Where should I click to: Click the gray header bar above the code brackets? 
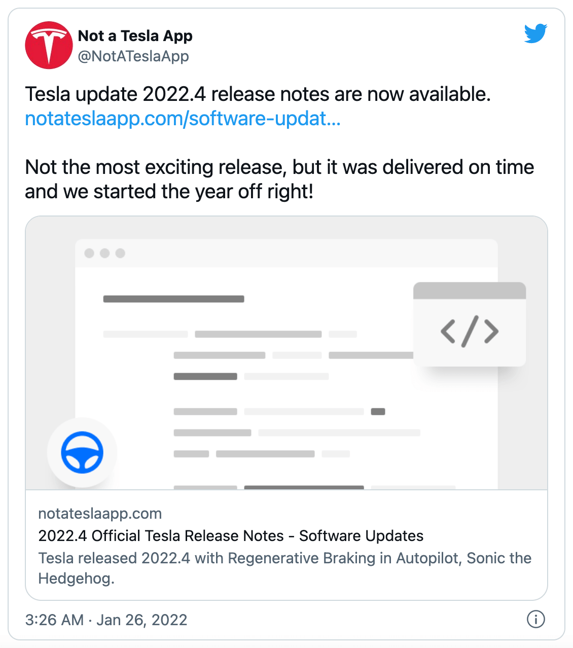tap(470, 291)
